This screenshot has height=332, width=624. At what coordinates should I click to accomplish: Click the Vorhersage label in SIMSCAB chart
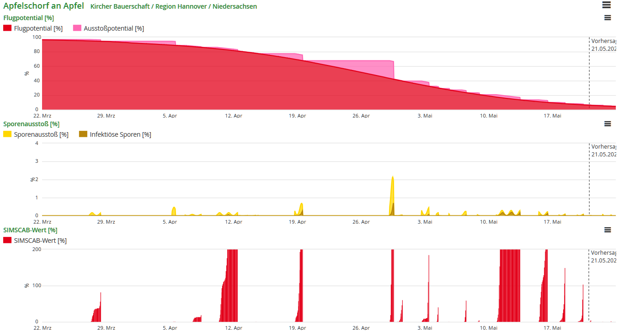(x=603, y=253)
